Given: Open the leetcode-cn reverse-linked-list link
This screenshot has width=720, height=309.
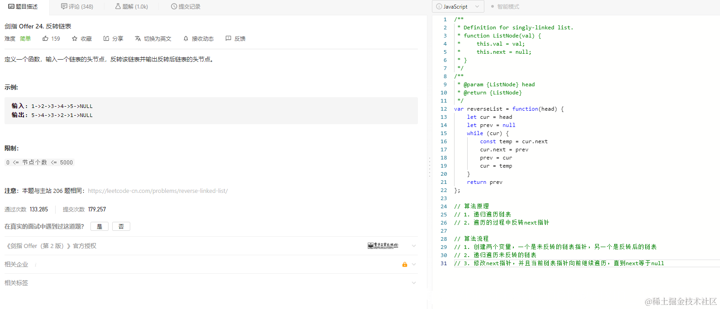Looking at the screenshot, I should pos(158,191).
